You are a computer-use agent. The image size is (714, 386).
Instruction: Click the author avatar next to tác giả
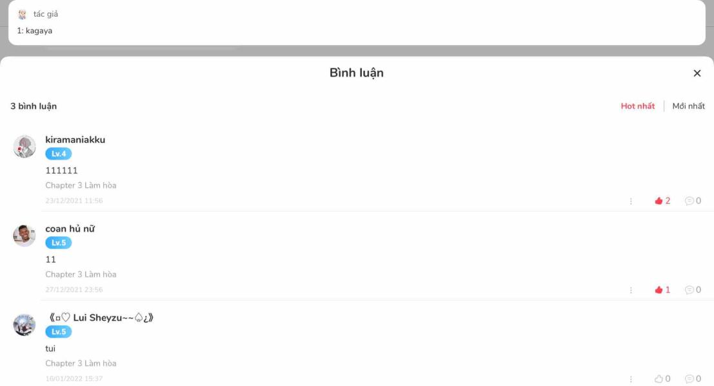(x=22, y=15)
